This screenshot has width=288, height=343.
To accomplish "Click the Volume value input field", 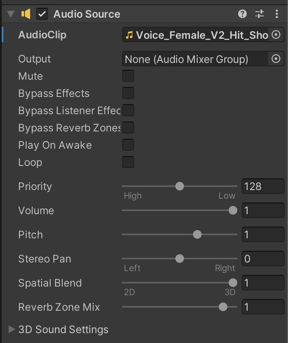I will [262, 211].
